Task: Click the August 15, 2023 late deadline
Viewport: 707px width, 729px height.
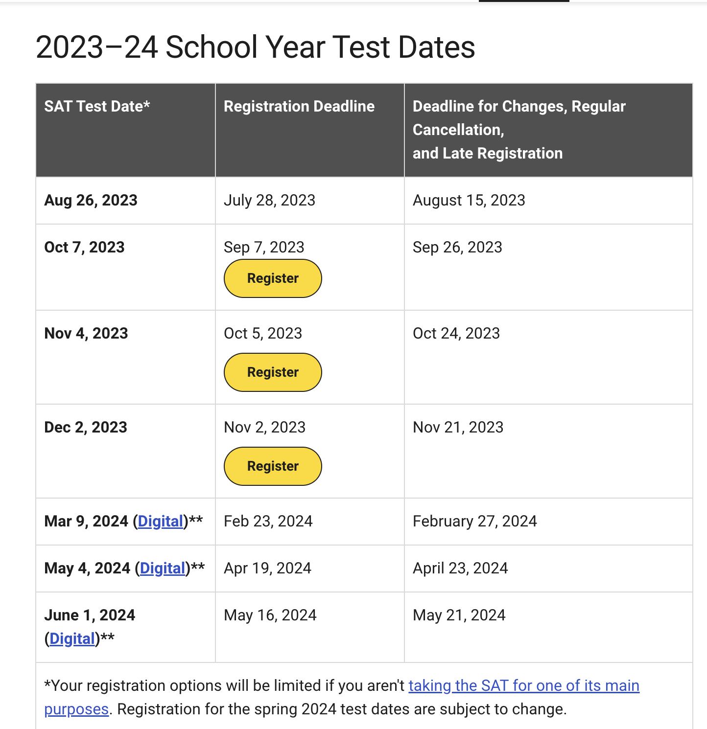Action: point(469,201)
